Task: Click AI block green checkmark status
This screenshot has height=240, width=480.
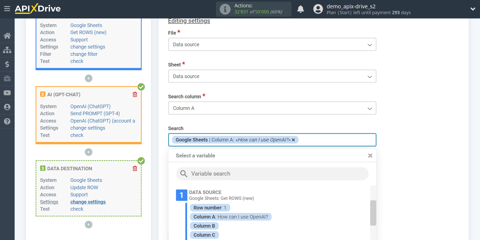Action: pyautogui.click(x=141, y=87)
